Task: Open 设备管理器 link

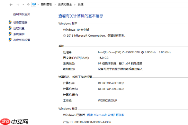Action: 20,22
